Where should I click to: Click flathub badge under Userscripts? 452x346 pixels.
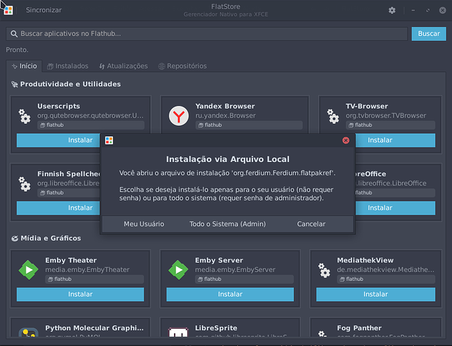[x=91, y=125]
